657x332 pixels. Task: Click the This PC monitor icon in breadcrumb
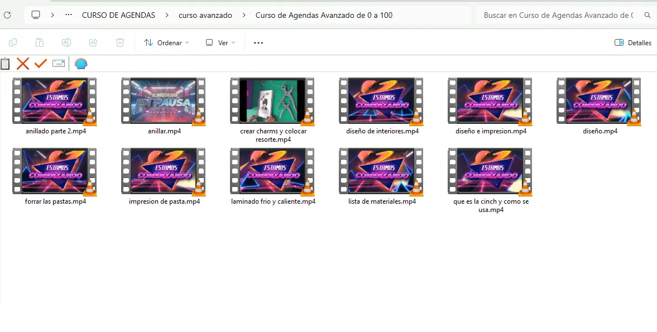pyautogui.click(x=36, y=15)
